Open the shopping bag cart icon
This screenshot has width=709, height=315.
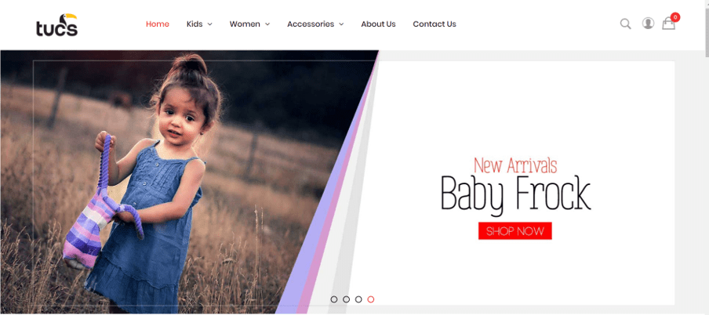tap(668, 24)
